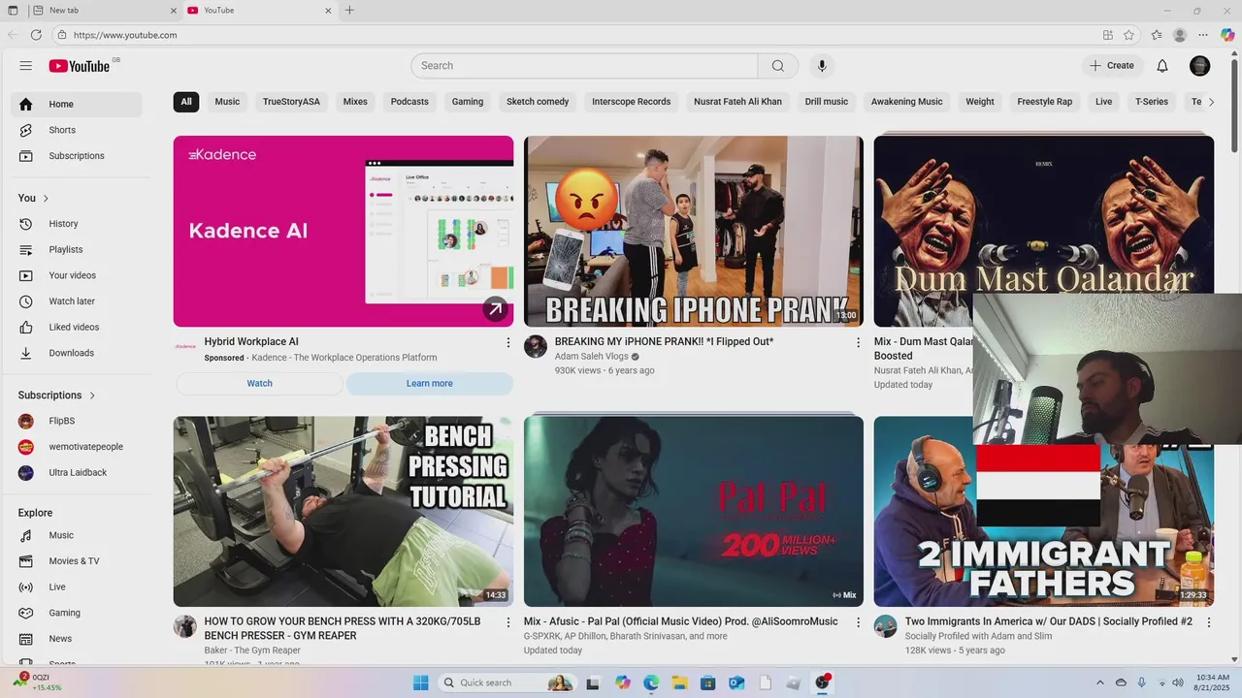Select the All filter chip
The image size is (1242, 698).
pos(186,102)
